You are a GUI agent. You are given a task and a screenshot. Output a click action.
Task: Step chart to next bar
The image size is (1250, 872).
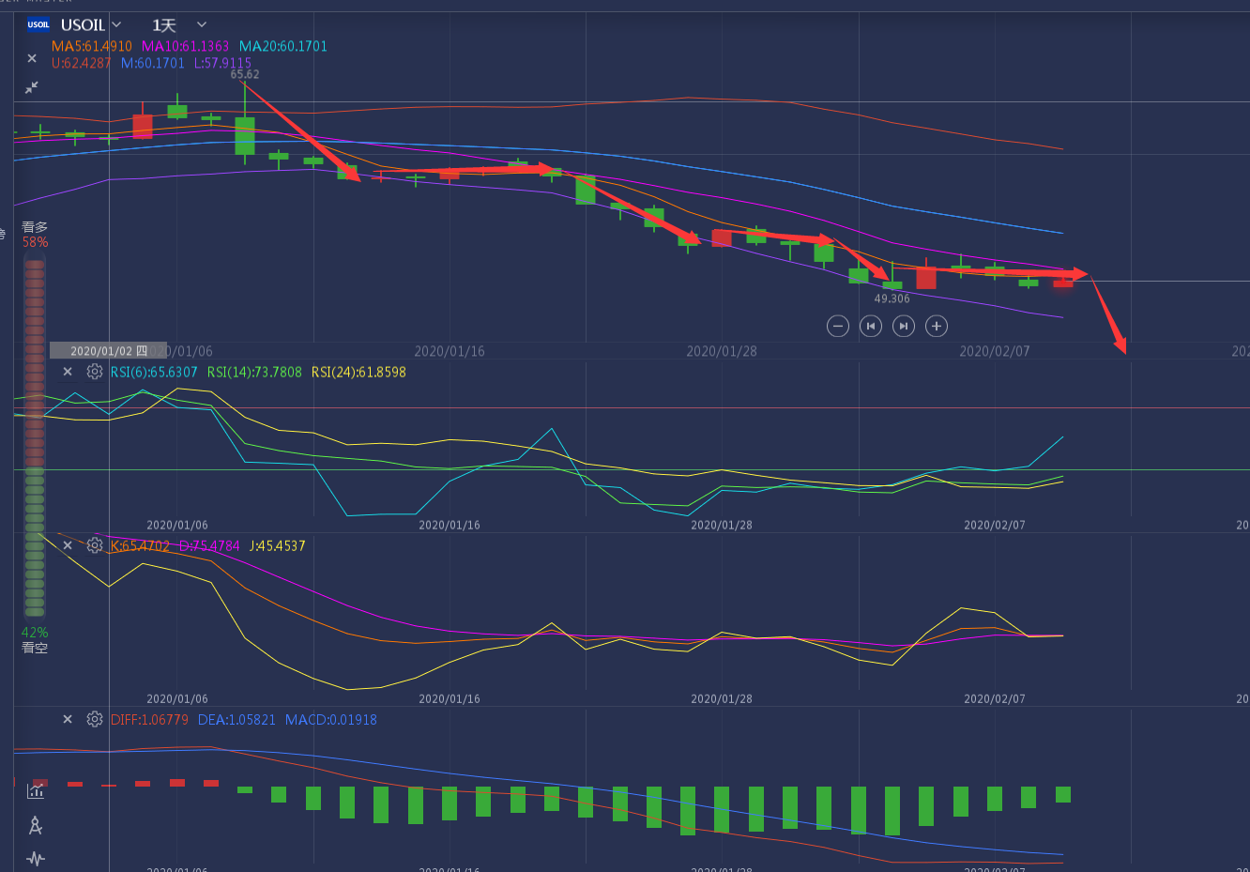(903, 326)
